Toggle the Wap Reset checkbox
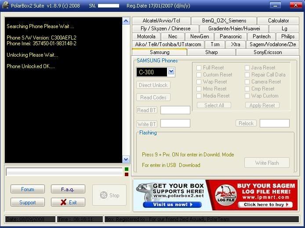Screen dimensions: 305x228 pos(199,82)
